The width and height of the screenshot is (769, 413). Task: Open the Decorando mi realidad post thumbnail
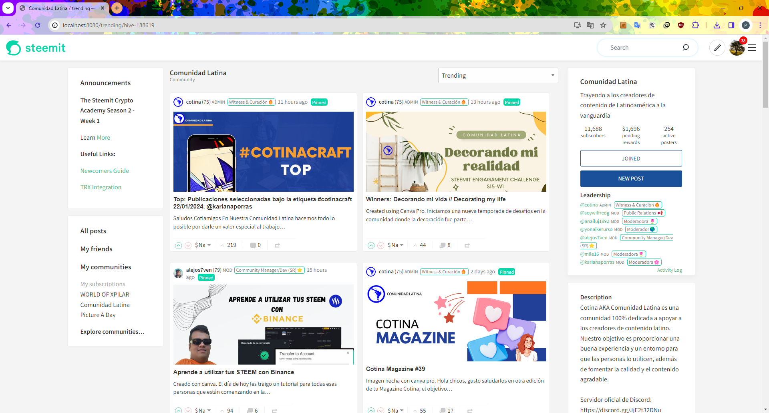coord(456,152)
